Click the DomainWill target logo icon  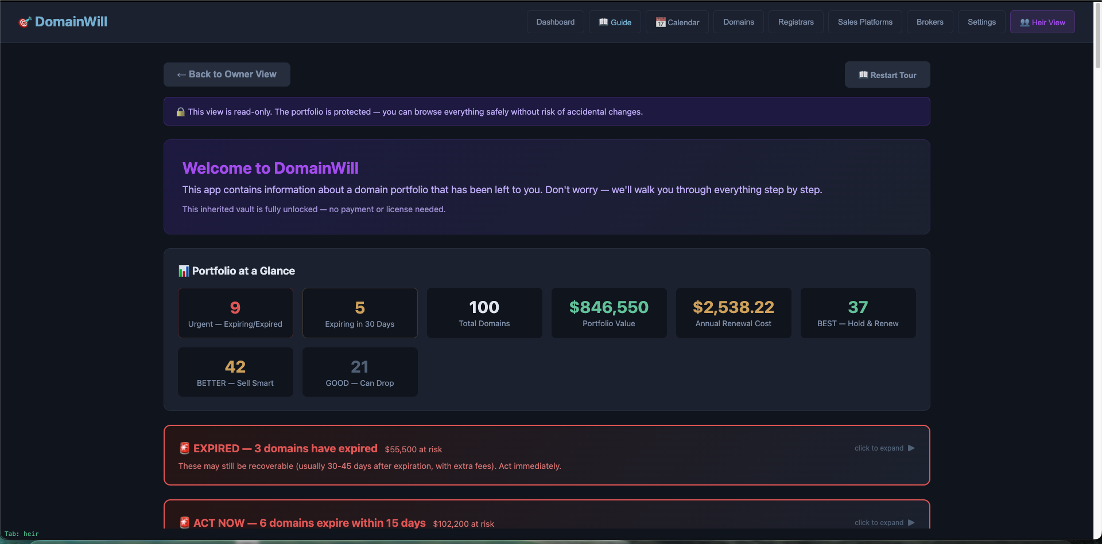click(x=25, y=22)
